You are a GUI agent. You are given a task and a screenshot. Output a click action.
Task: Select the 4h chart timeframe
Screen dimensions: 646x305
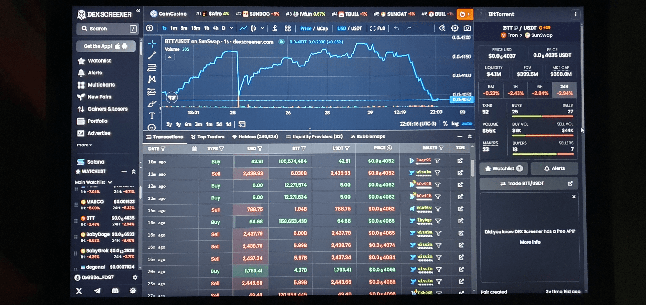click(216, 28)
